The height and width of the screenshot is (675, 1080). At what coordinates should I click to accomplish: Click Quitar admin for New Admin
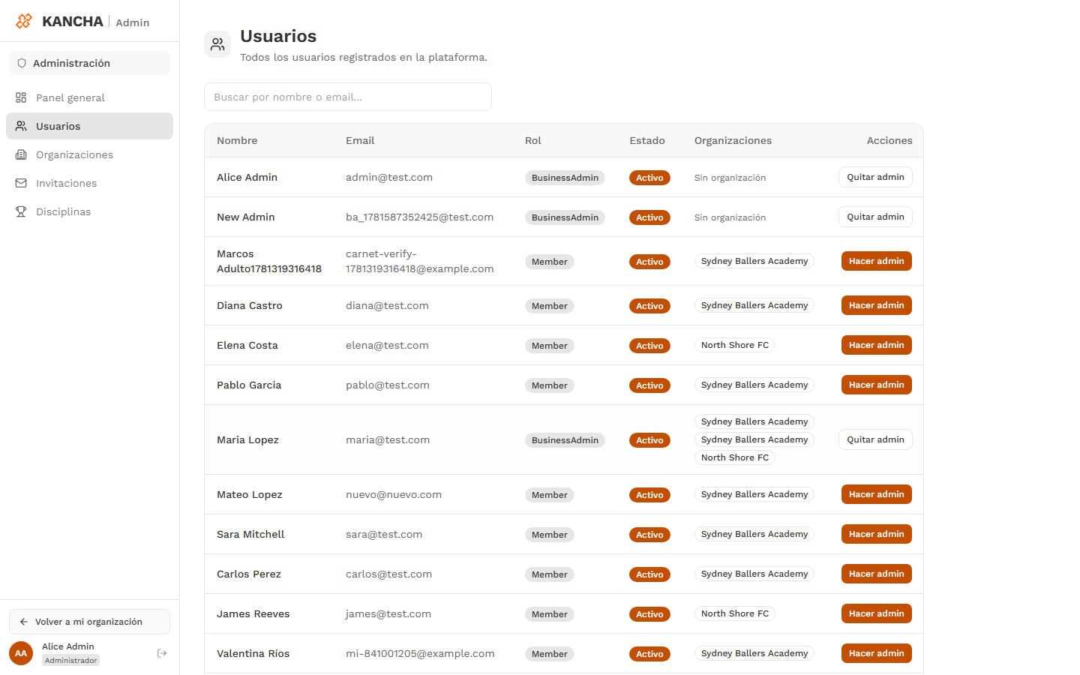coord(875,217)
